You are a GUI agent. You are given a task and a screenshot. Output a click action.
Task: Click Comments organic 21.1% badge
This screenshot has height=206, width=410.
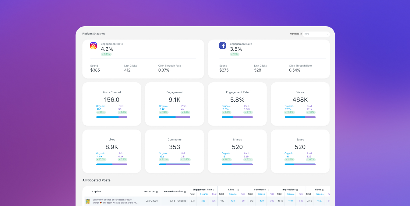click(164, 159)
